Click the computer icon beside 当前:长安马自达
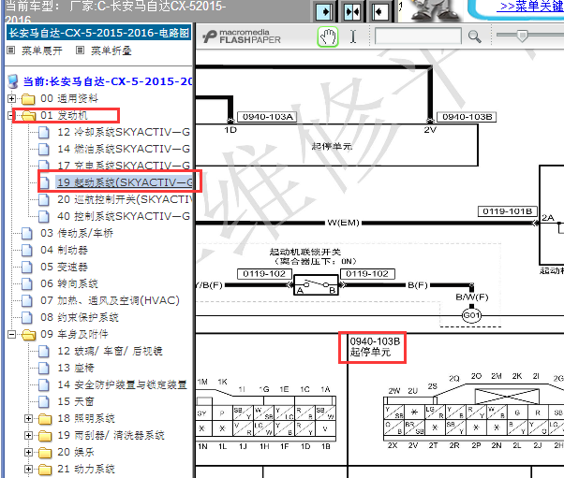Image resolution: width=564 pixels, height=478 pixels. click(13, 81)
